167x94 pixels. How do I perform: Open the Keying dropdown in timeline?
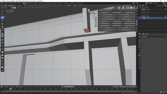pyautogui.click(x=13, y=87)
